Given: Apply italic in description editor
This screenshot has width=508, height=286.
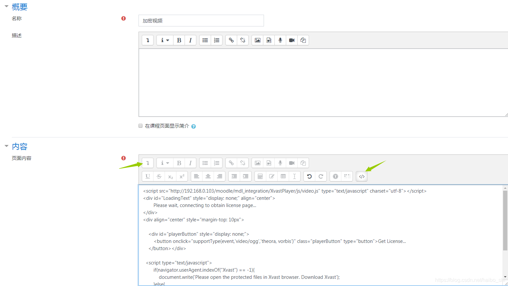Looking at the screenshot, I should 190,40.
